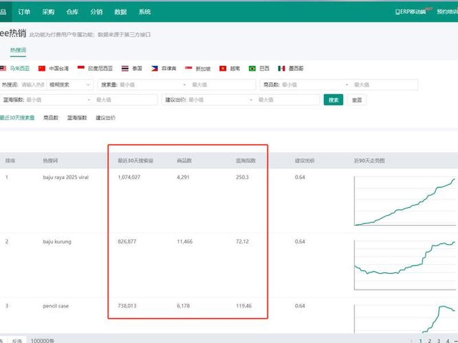
Task: Click blue ocean index value 250.3
Action: [242, 177]
